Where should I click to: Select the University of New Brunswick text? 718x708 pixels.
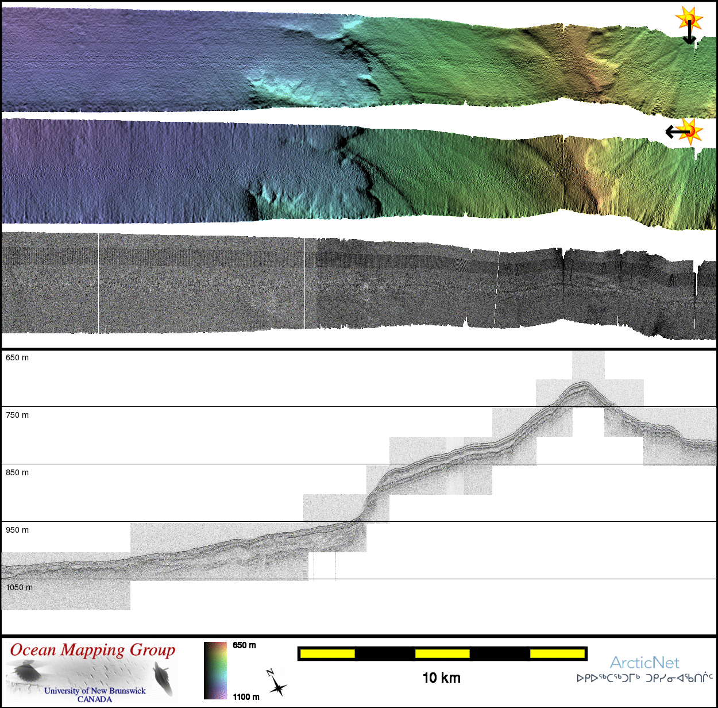95,691
